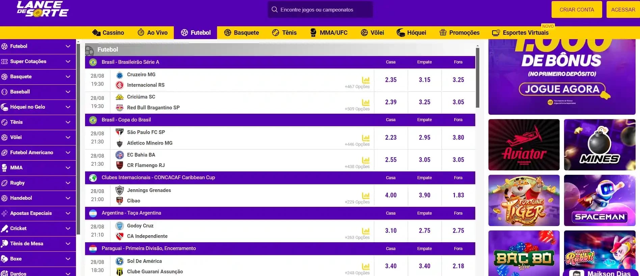
Task: Click the matches list vertical scrollbar
Action: click(x=478, y=78)
